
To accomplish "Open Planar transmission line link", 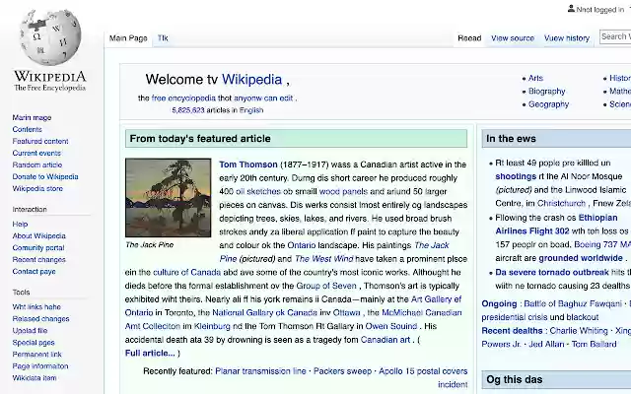I will tap(260, 371).
